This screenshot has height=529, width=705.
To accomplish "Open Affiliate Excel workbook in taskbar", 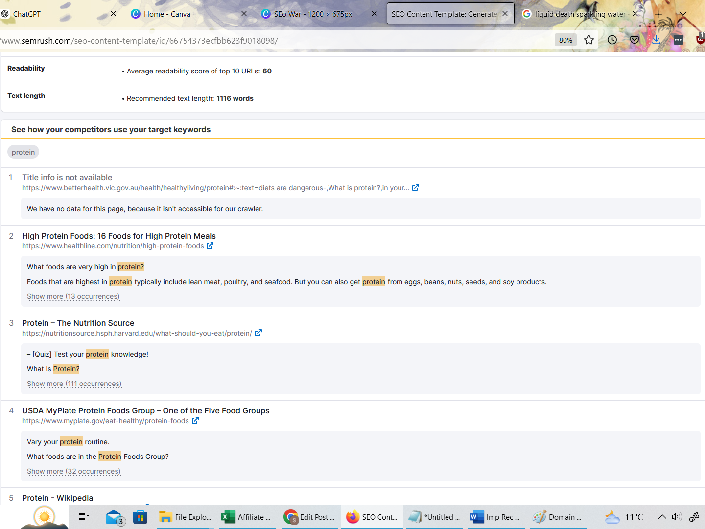I will [x=247, y=517].
